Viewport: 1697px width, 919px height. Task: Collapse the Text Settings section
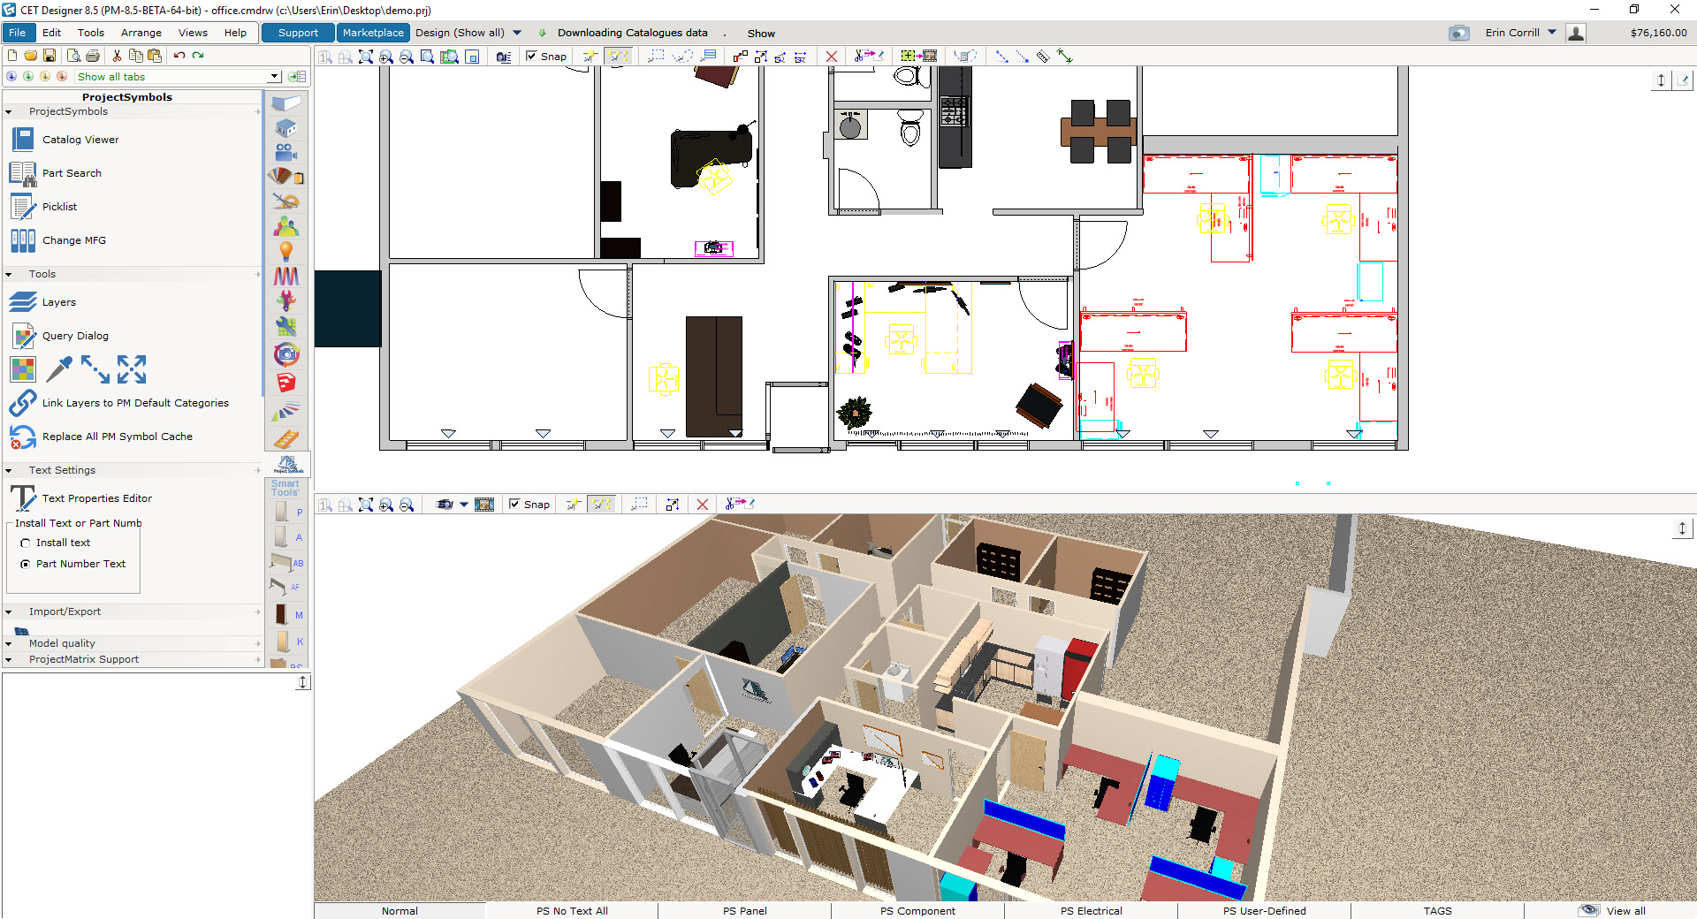click(x=9, y=471)
